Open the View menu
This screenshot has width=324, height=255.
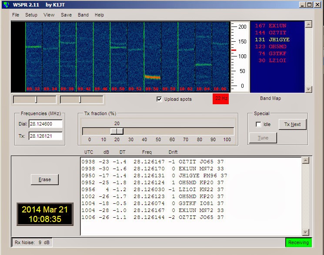coord(49,15)
